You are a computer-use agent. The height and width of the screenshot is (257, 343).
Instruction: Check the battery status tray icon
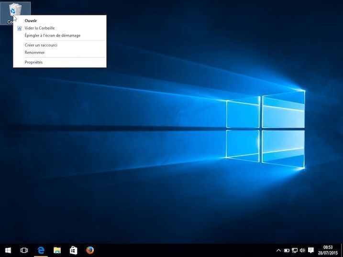[x=287, y=250]
